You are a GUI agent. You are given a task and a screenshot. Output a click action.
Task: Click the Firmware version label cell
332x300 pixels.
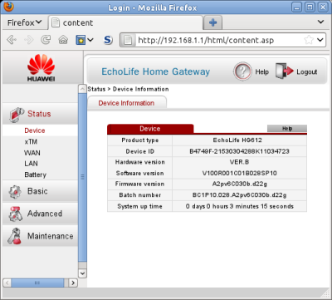pos(140,184)
